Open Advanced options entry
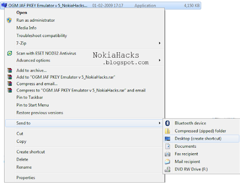This screenshot has height=185, width=240. pos(84,60)
